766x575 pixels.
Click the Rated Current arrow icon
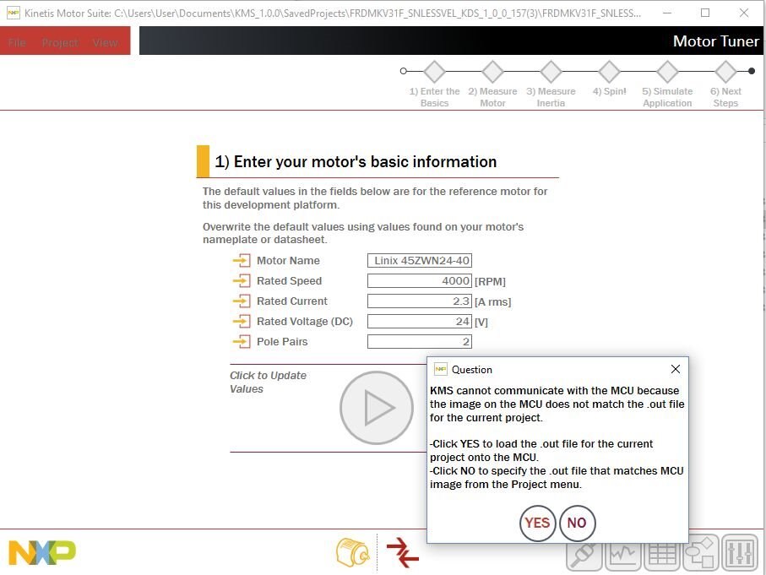click(242, 301)
